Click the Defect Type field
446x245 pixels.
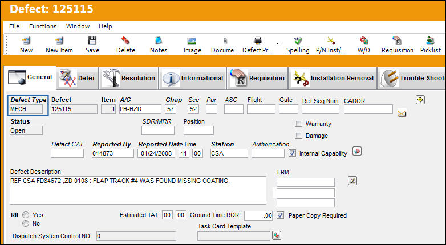[x=26, y=109]
